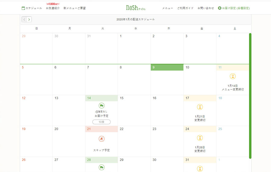The width and height of the screenshot is (271, 172).
Task: Open お届け設定 (各種設定) link
Action: [x=236, y=8]
